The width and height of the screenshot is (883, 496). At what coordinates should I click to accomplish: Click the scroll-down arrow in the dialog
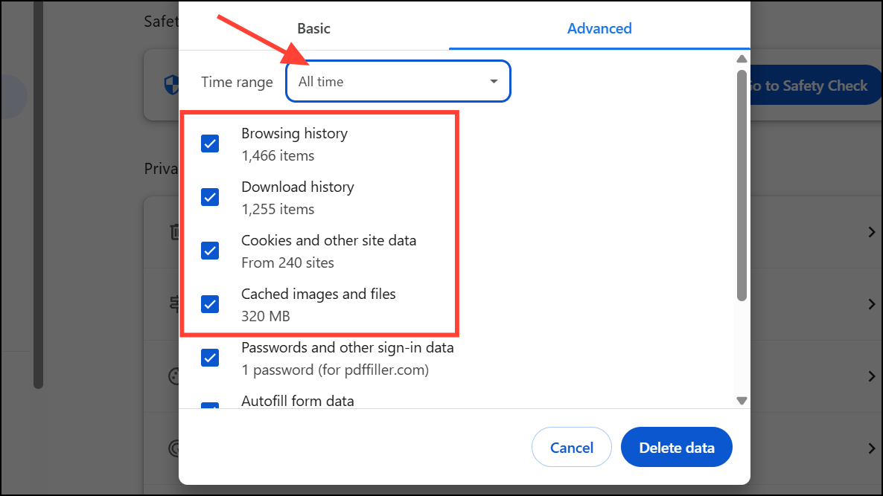click(x=741, y=400)
